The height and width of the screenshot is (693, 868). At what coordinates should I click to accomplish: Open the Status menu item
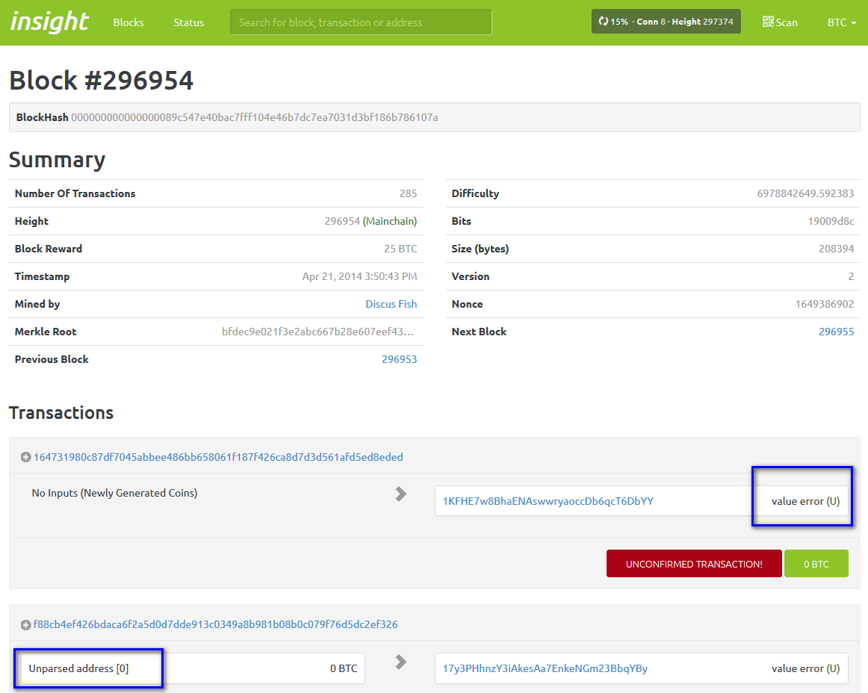click(x=187, y=22)
